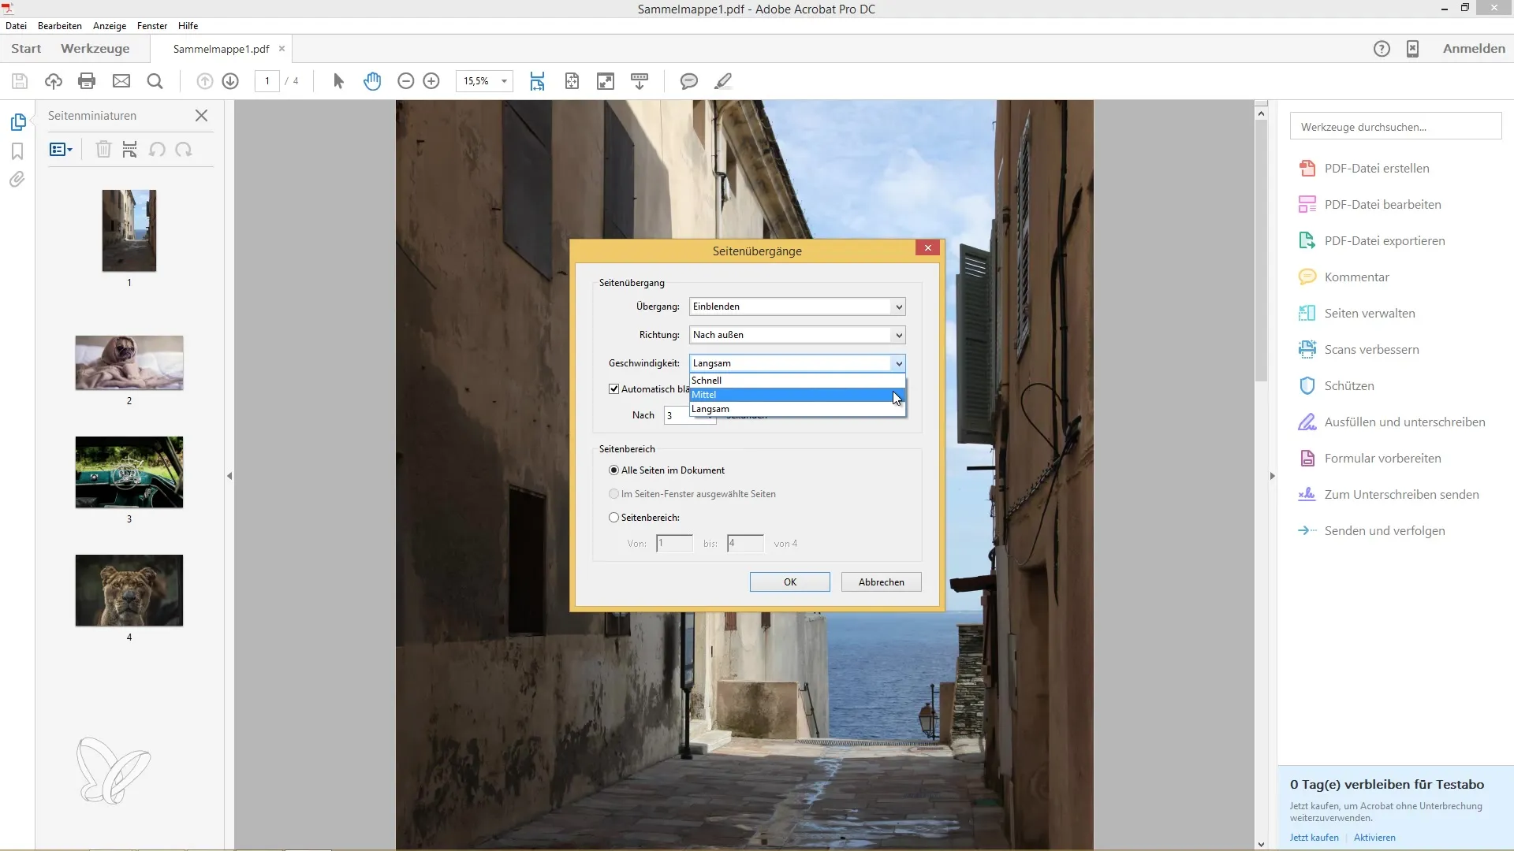Click Abbrechen to cancel dialog

pyautogui.click(x=882, y=582)
